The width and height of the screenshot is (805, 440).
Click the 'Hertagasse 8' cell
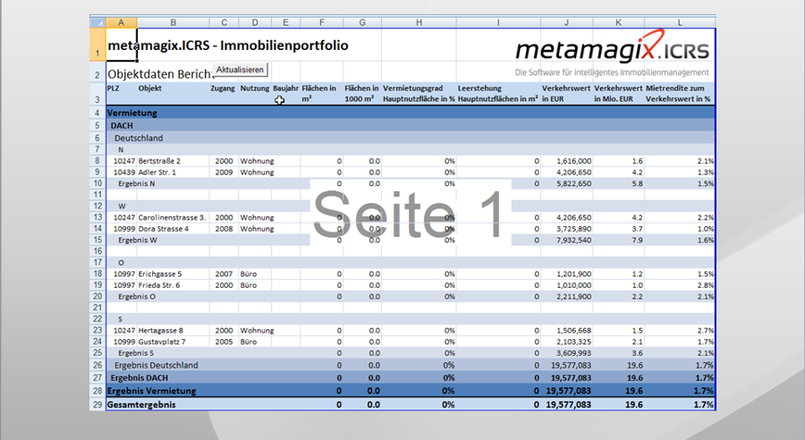173,331
